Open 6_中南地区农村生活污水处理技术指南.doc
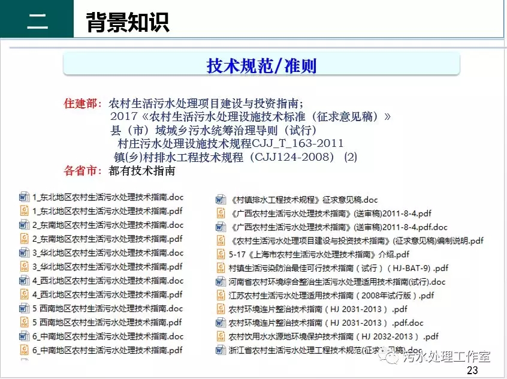 [x=108, y=336]
